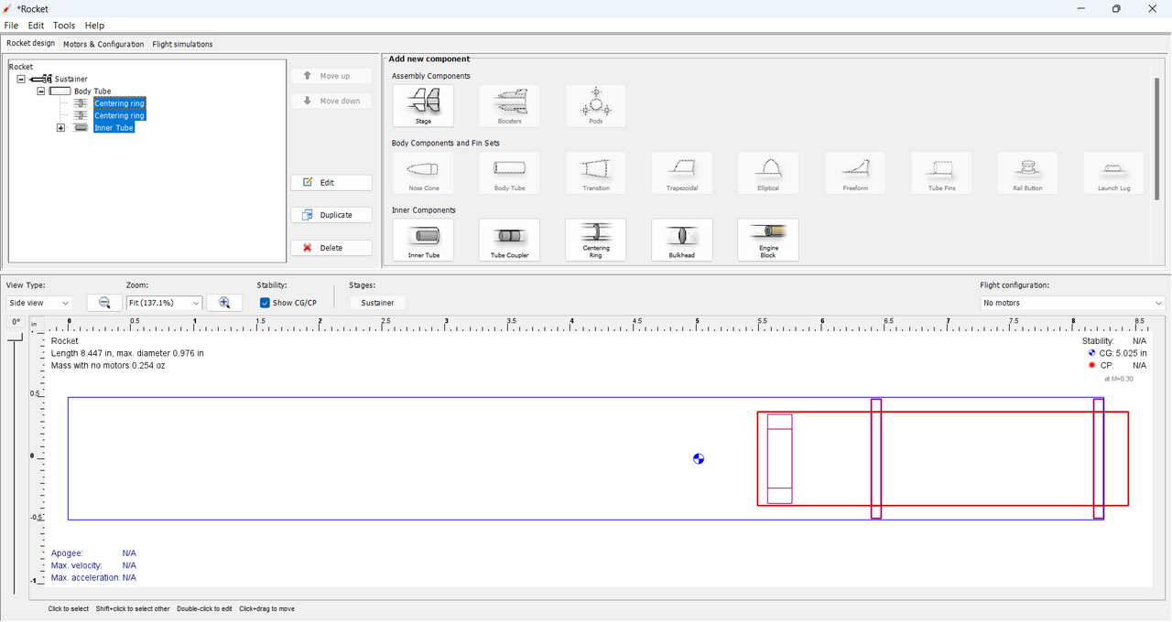Toggle the Show CG/CP checkbox

(265, 303)
